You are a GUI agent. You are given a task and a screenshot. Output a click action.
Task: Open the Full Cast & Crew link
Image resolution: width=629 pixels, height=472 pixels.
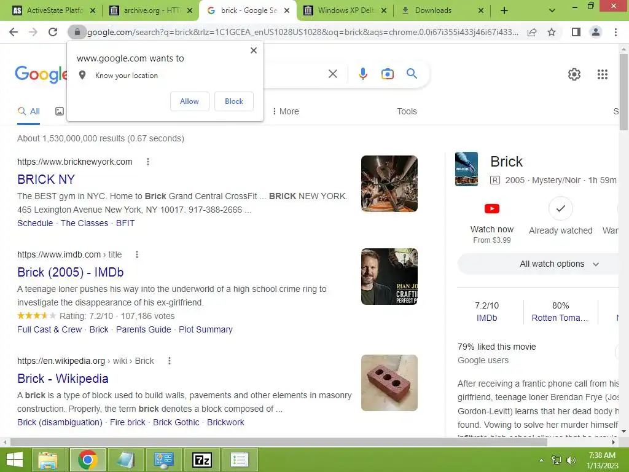click(49, 329)
